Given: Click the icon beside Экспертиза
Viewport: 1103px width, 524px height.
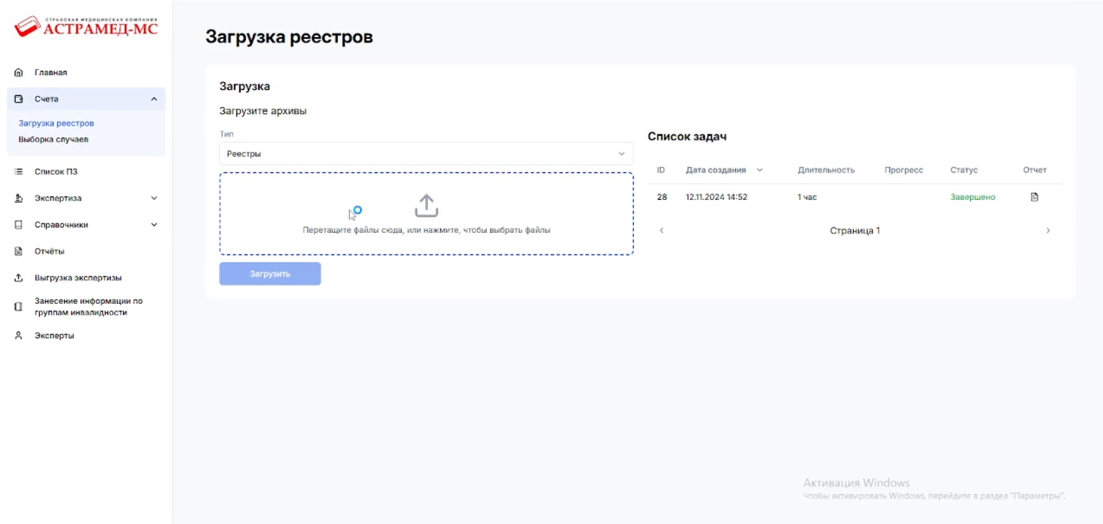Looking at the screenshot, I should point(19,198).
